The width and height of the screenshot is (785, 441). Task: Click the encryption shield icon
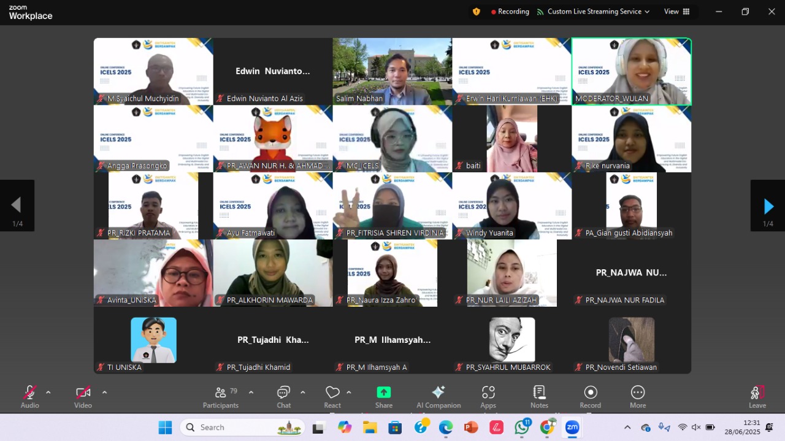click(x=477, y=12)
